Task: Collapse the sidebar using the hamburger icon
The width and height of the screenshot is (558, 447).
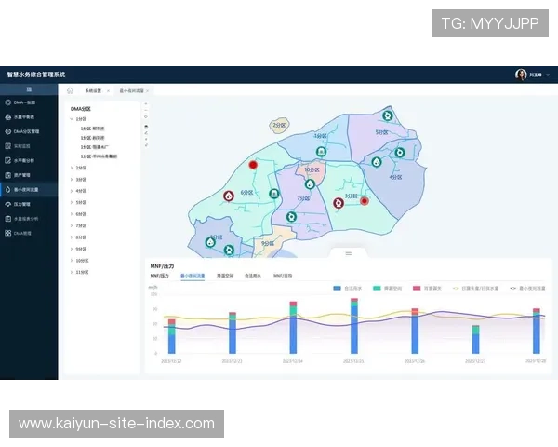Action: pyautogui.click(x=29, y=88)
